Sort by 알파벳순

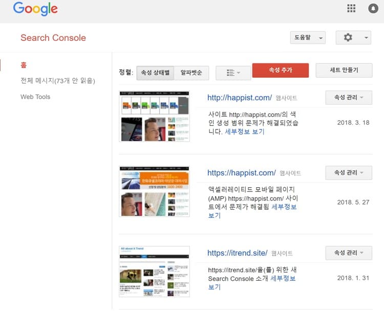(x=191, y=73)
